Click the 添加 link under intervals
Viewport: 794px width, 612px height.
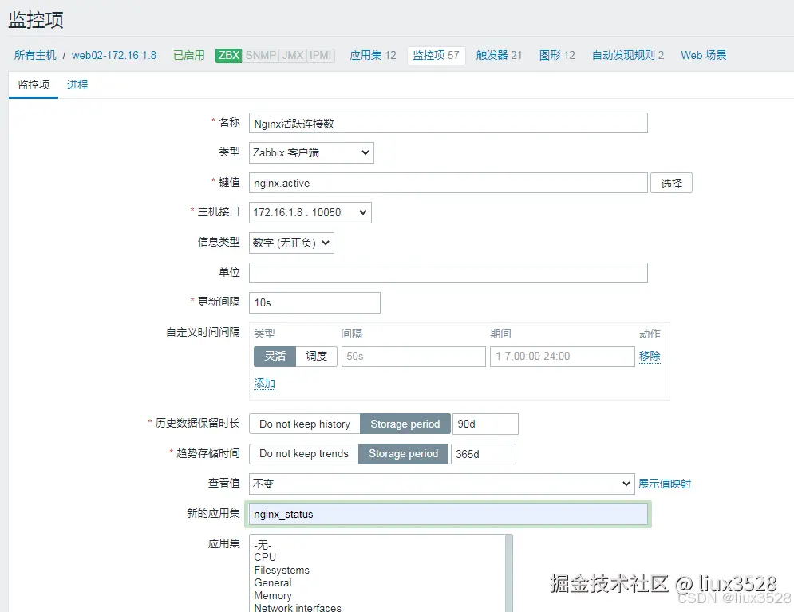[x=264, y=383]
